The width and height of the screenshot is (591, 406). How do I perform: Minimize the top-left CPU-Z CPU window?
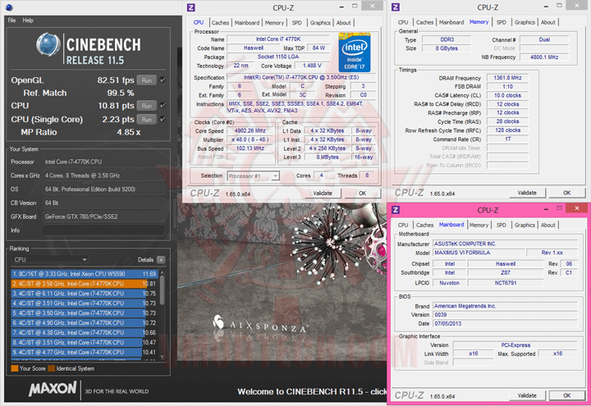coord(341,7)
